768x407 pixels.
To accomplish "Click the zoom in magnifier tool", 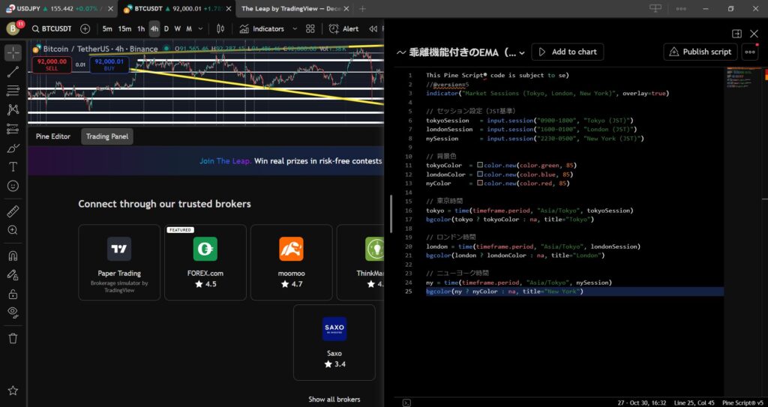I will click(13, 230).
